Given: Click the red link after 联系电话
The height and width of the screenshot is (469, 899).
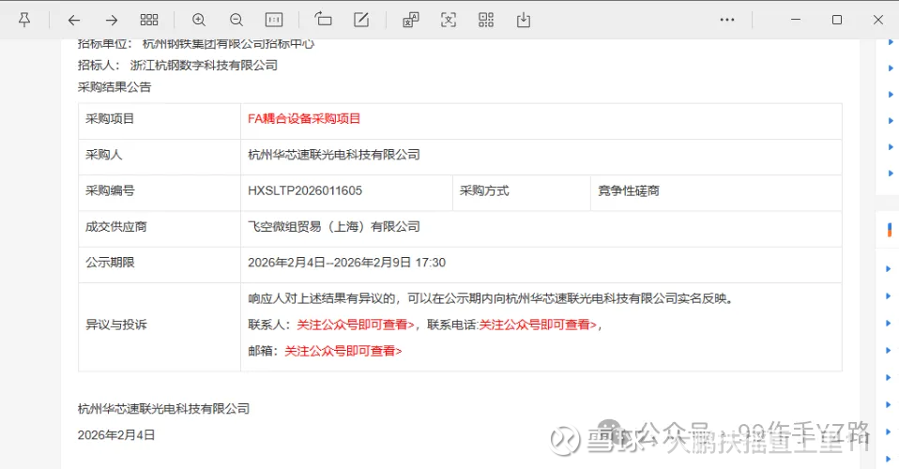Looking at the screenshot, I should coord(538,325).
